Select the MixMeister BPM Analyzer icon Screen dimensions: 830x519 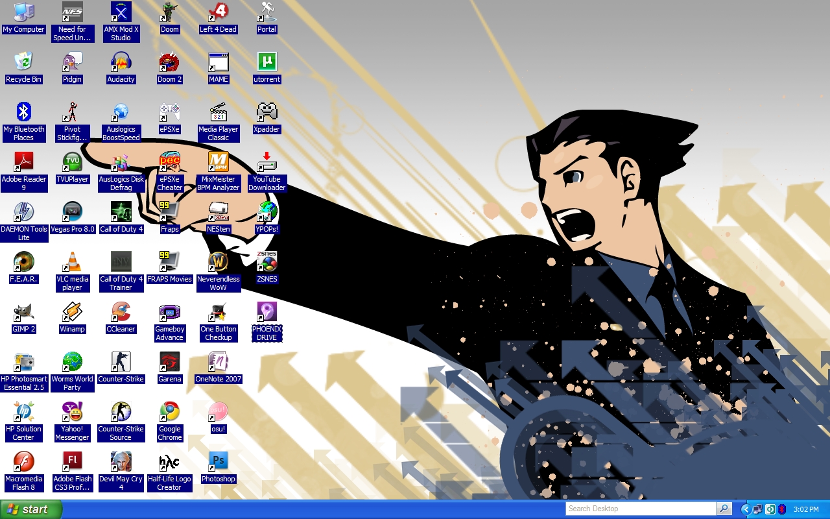219,162
